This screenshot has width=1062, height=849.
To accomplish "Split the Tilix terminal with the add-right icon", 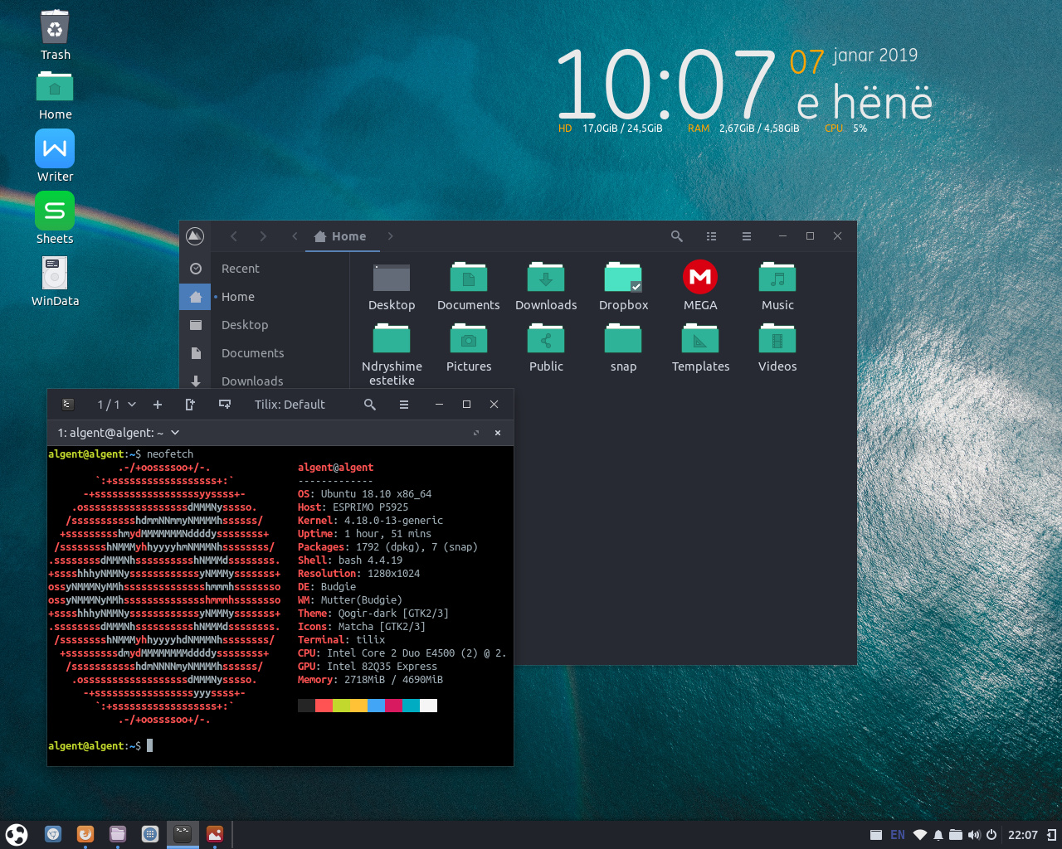I will point(190,405).
